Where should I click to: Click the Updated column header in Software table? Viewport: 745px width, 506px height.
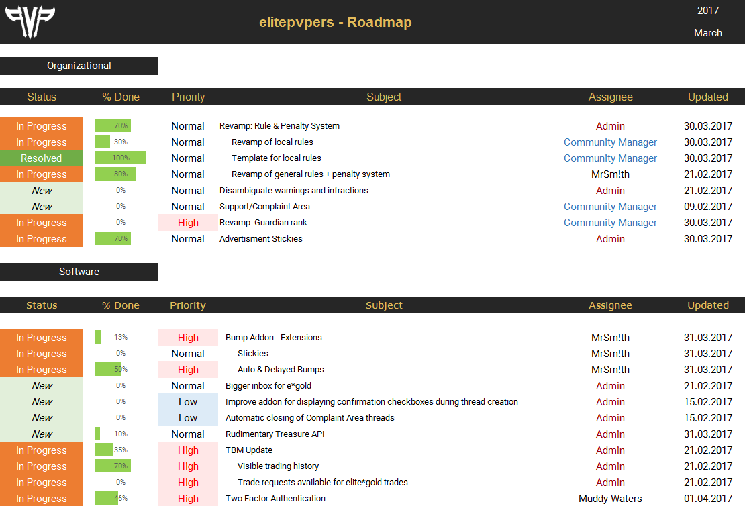coord(708,305)
